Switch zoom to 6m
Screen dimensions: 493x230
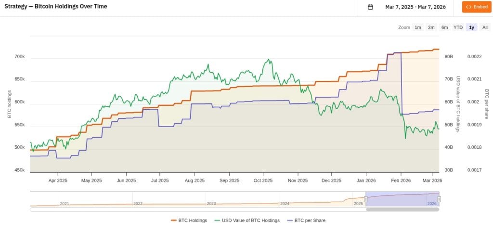[444, 27]
